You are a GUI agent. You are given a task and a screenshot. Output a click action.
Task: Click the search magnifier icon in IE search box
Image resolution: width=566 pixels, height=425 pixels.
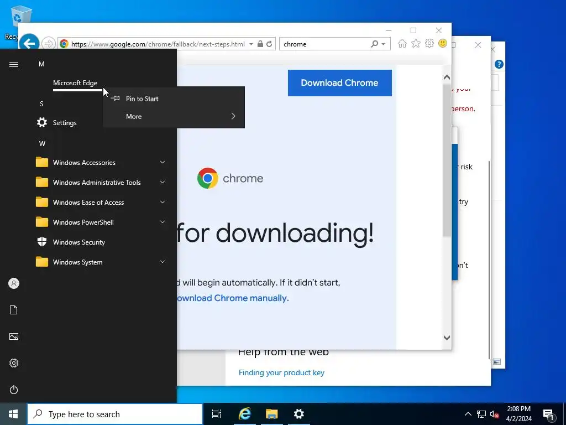(375, 44)
